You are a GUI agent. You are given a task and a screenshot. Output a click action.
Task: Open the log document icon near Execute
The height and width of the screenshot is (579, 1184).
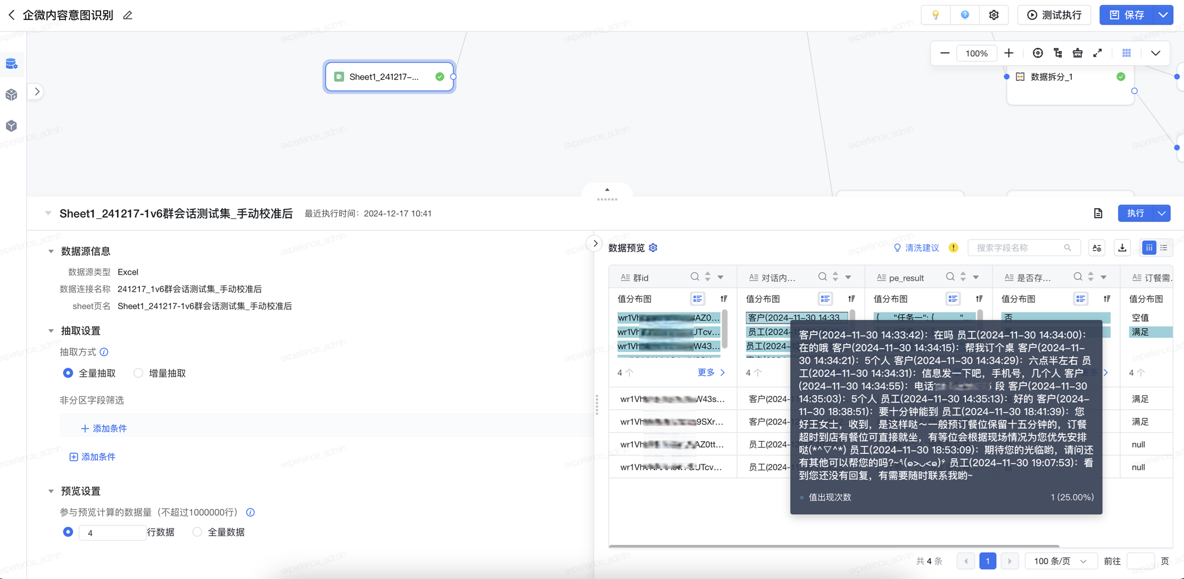(x=1098, y=213)
